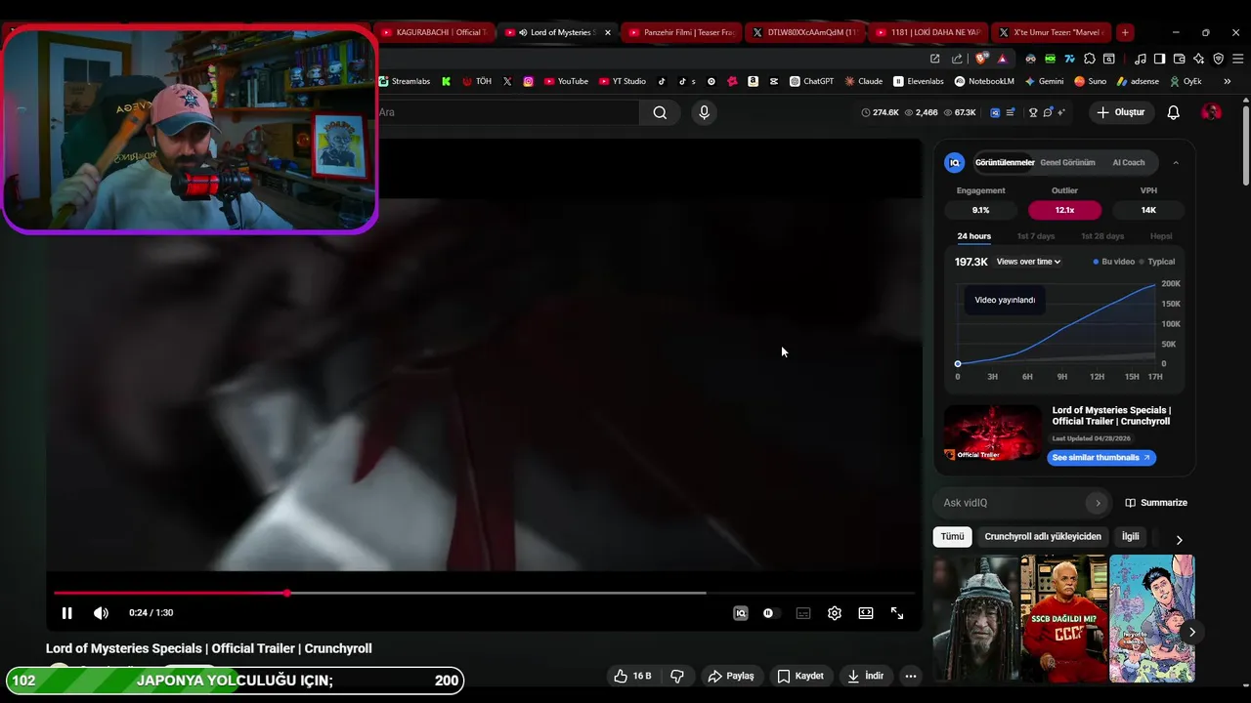Click the Paylaş share button
Image resolution: width=1251 pixels, height=703 pixels.
731,676
